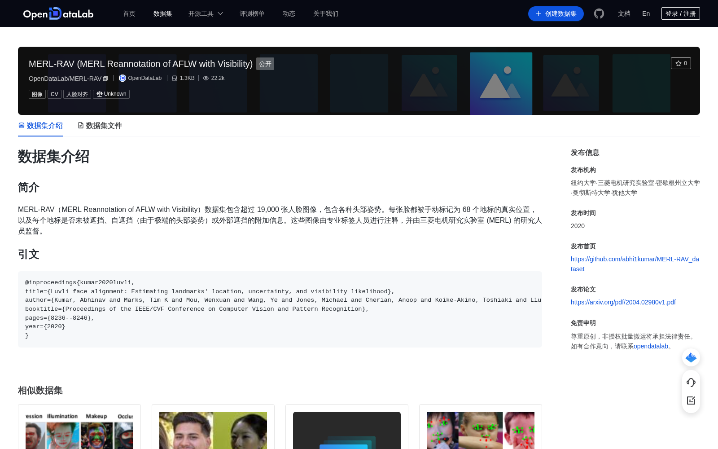Image resolution: width=718 pixels, height=449 pixels.
Task: Go to the 首页 nav item
Action: (129, 13)
